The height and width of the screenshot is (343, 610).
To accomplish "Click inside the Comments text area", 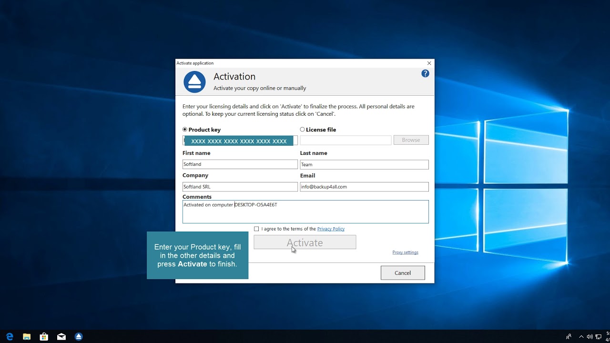I will pos(305,212).
